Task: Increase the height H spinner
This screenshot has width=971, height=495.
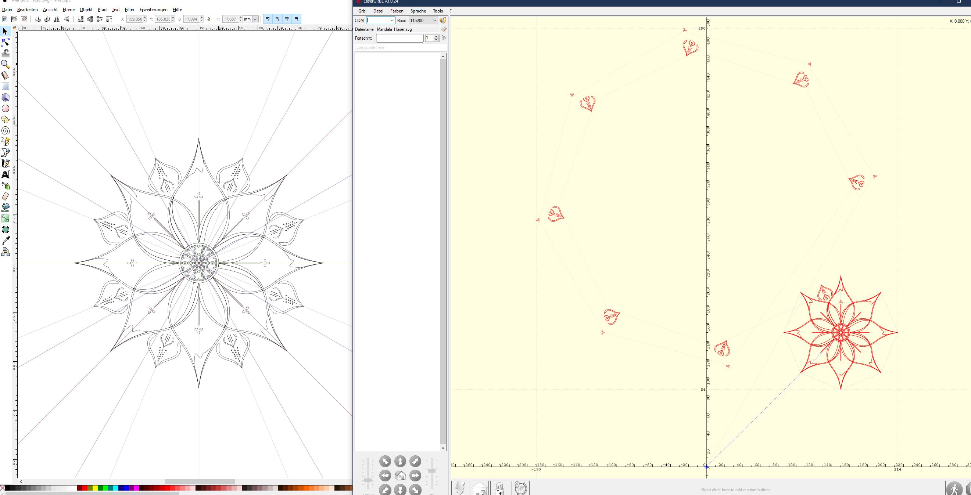Action: click(240, 17)
